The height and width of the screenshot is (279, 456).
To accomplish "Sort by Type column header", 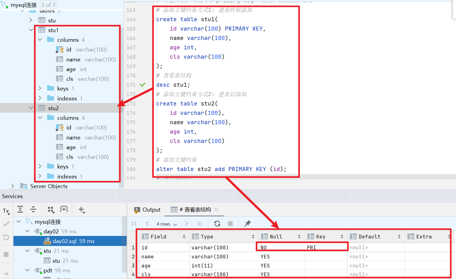I will pos(224,237).
